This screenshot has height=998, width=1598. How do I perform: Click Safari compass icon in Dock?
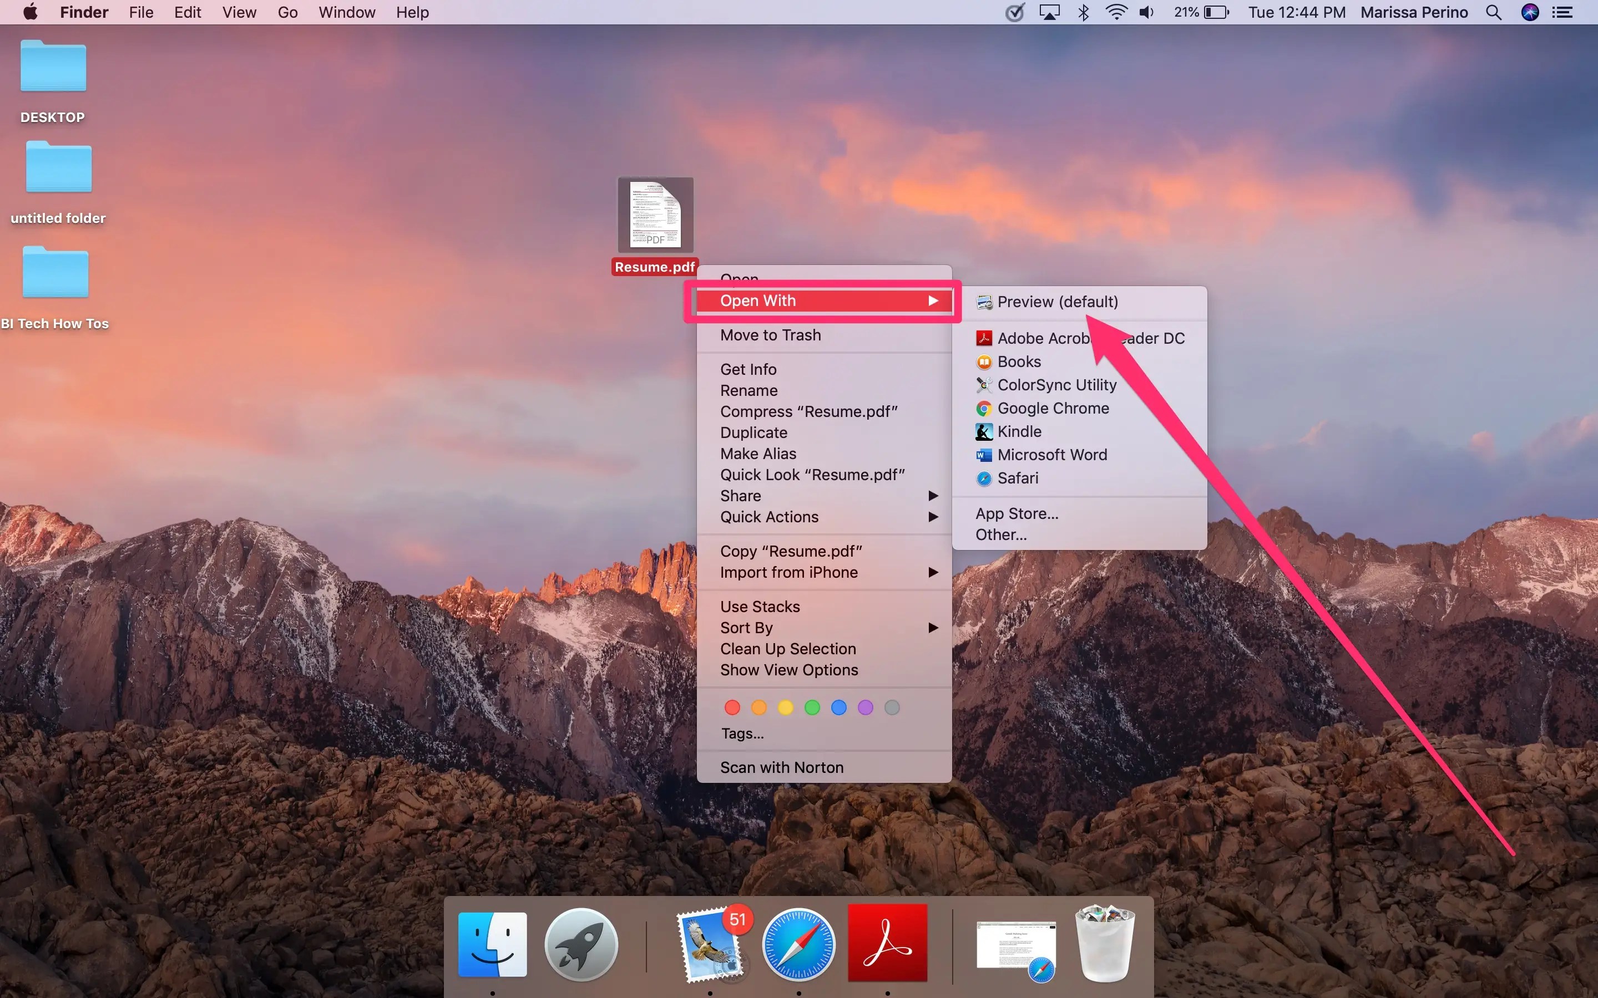(798, 944)
